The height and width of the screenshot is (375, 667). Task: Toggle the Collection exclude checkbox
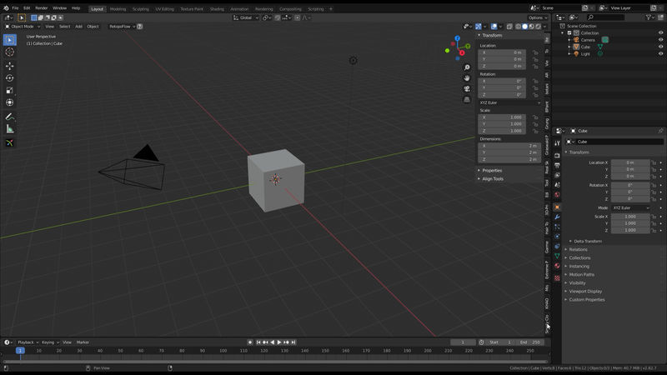(x=569, y=32)
